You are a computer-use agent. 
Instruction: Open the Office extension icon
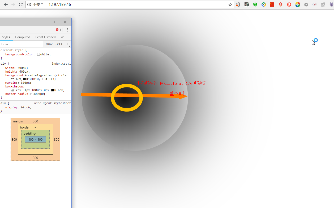(x=238, y=5)
